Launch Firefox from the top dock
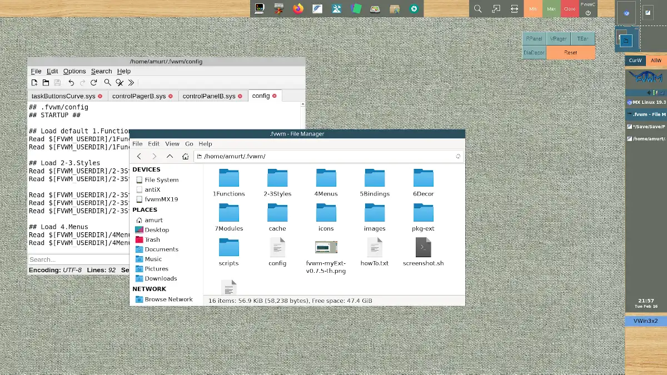 point(298,8)
